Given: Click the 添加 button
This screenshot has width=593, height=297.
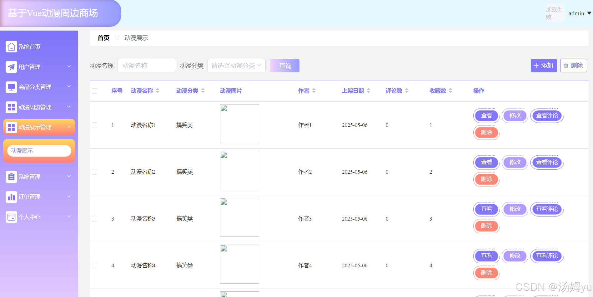Looking at the screenshot, I should [544, 66].
